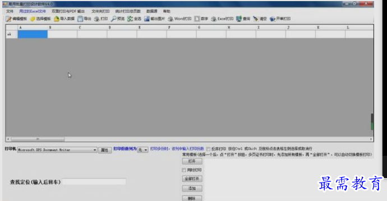Click the horizontal scrollbar right arrow
Screen dimensions: 387x201
click(x=371, y=139)
